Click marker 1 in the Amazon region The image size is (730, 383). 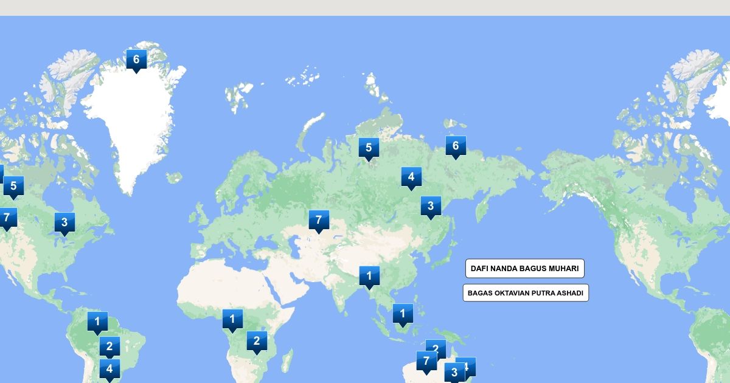pyautogui.click(x=97, y=323)
